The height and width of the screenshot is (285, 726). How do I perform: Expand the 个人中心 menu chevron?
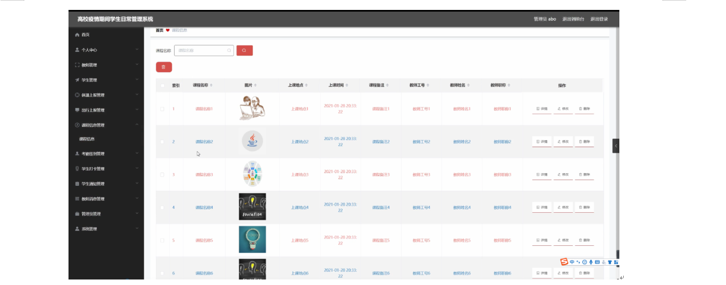(x=137, y=50)
